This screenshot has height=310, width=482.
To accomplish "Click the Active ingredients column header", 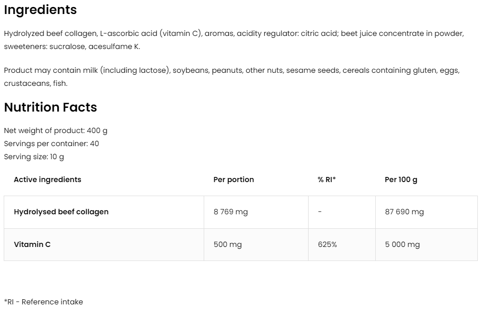I will (x=48, y=180).
